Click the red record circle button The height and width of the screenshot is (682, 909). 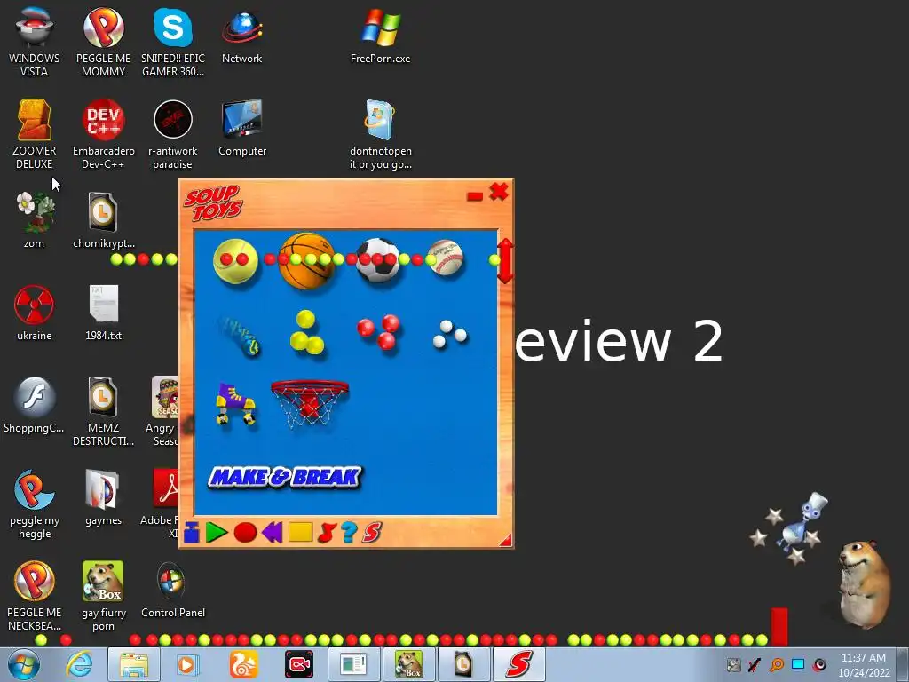click(245, 533)
